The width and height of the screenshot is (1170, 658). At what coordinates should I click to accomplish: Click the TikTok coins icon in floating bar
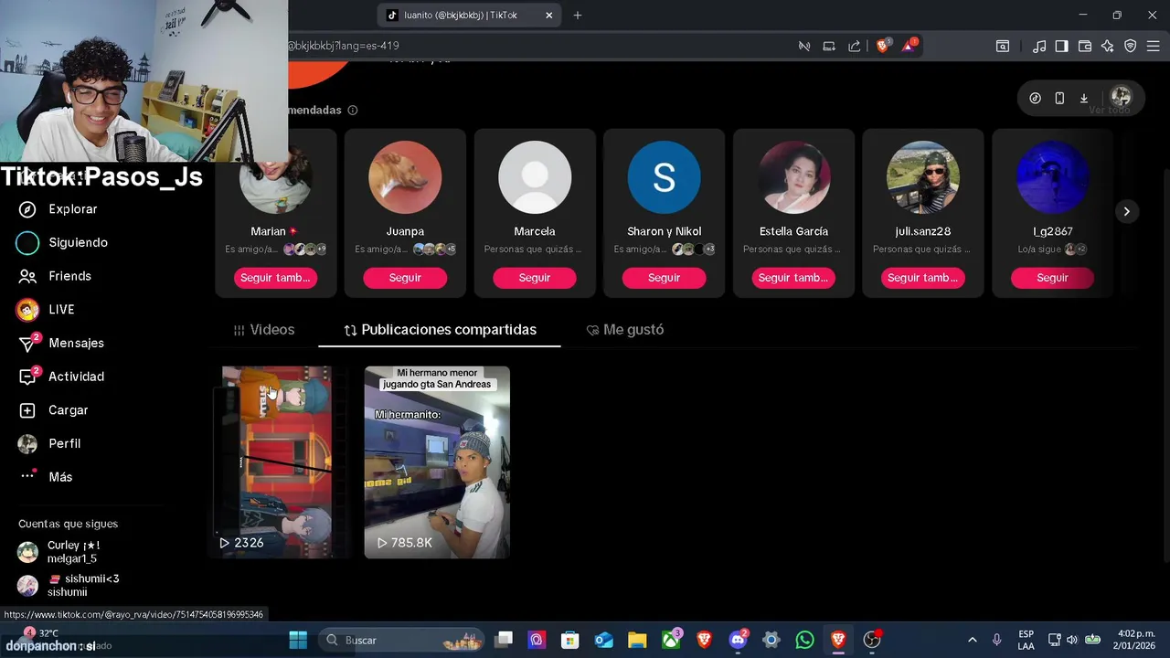point(1035,99)
